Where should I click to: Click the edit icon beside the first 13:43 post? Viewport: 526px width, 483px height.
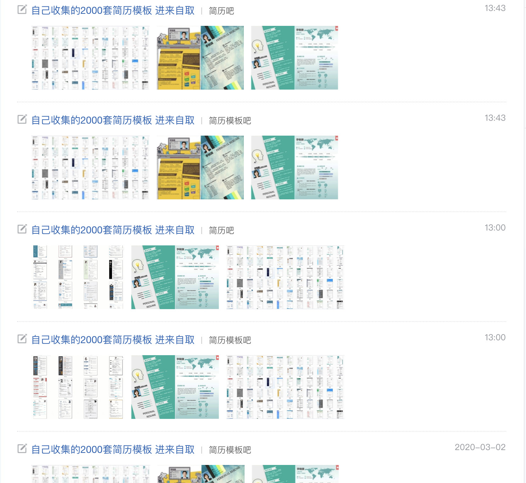point(22,10)
